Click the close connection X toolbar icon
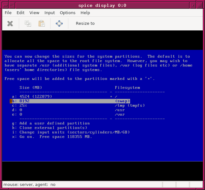205x190 pixels. click(x=10, y=24)
